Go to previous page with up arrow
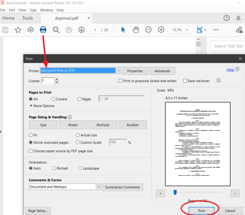Image resolution: width=245 pixels, height=215 pixels. (x=69, y=30)
